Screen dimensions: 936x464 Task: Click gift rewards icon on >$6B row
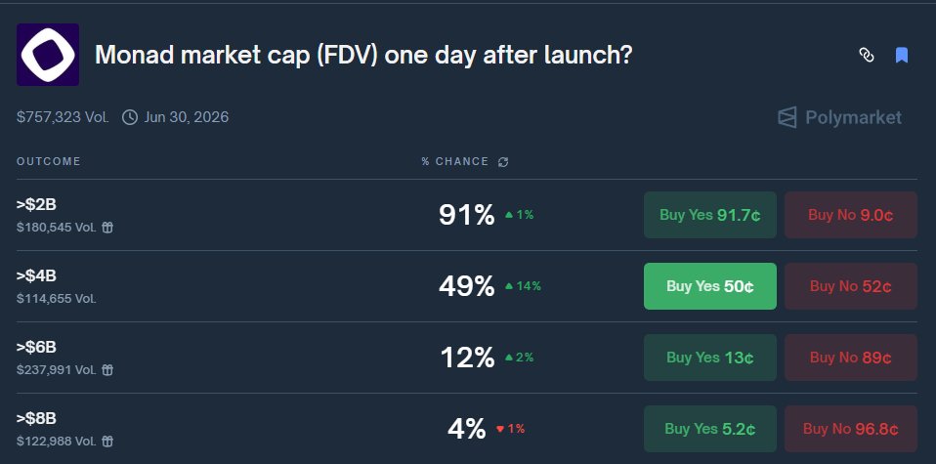click(107, 370)
